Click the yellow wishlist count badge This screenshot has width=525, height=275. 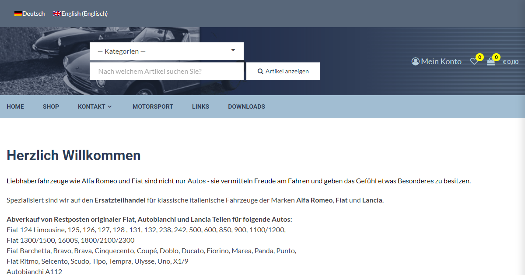pos(479,57)
